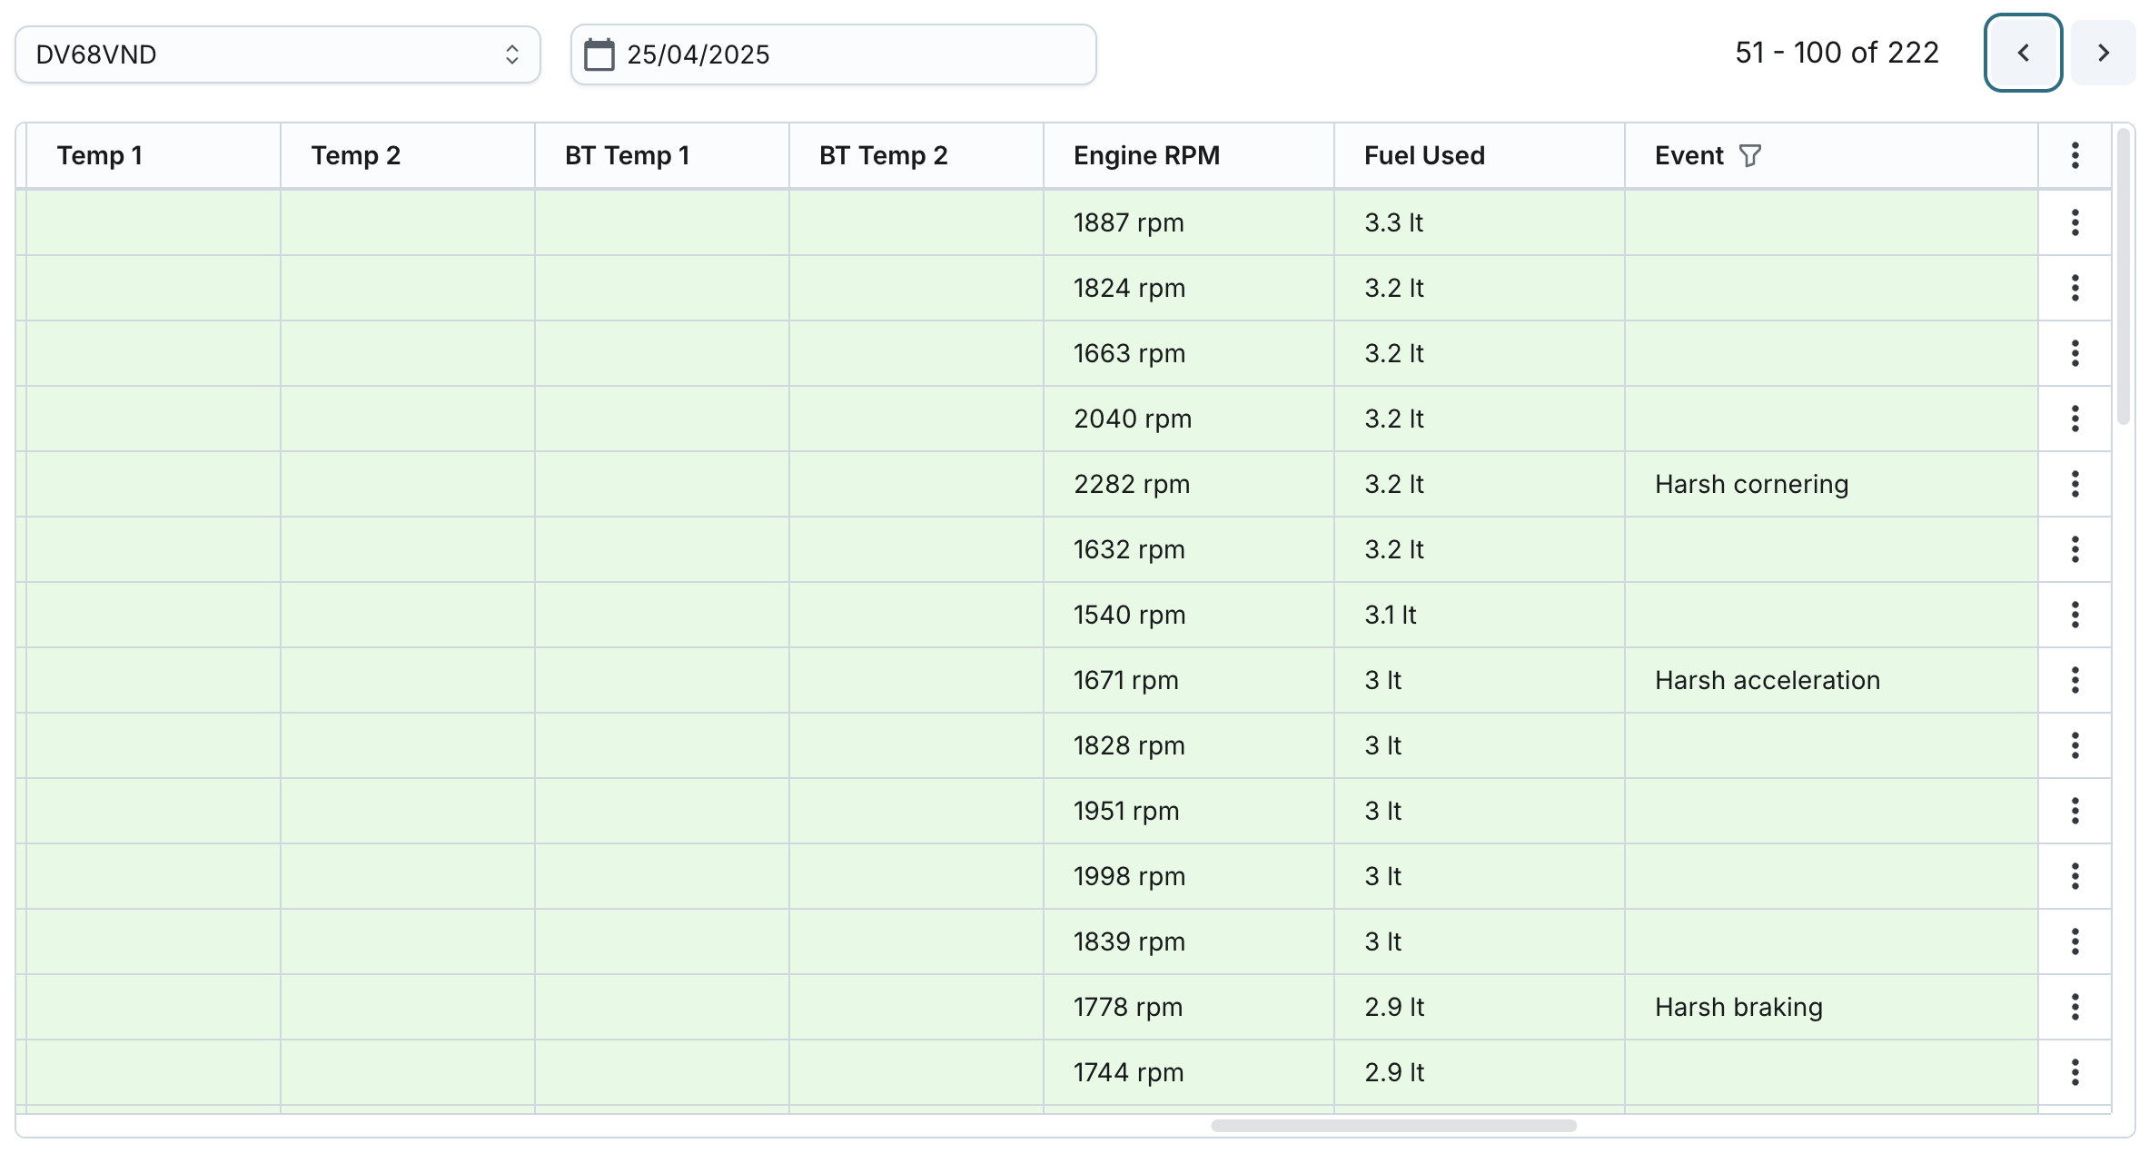Go to previous page of results
This screenshot has width=2149, height=1153.
pos(2023,53)
